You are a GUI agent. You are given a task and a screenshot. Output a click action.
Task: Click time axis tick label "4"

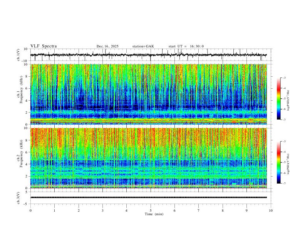[127, 211]
